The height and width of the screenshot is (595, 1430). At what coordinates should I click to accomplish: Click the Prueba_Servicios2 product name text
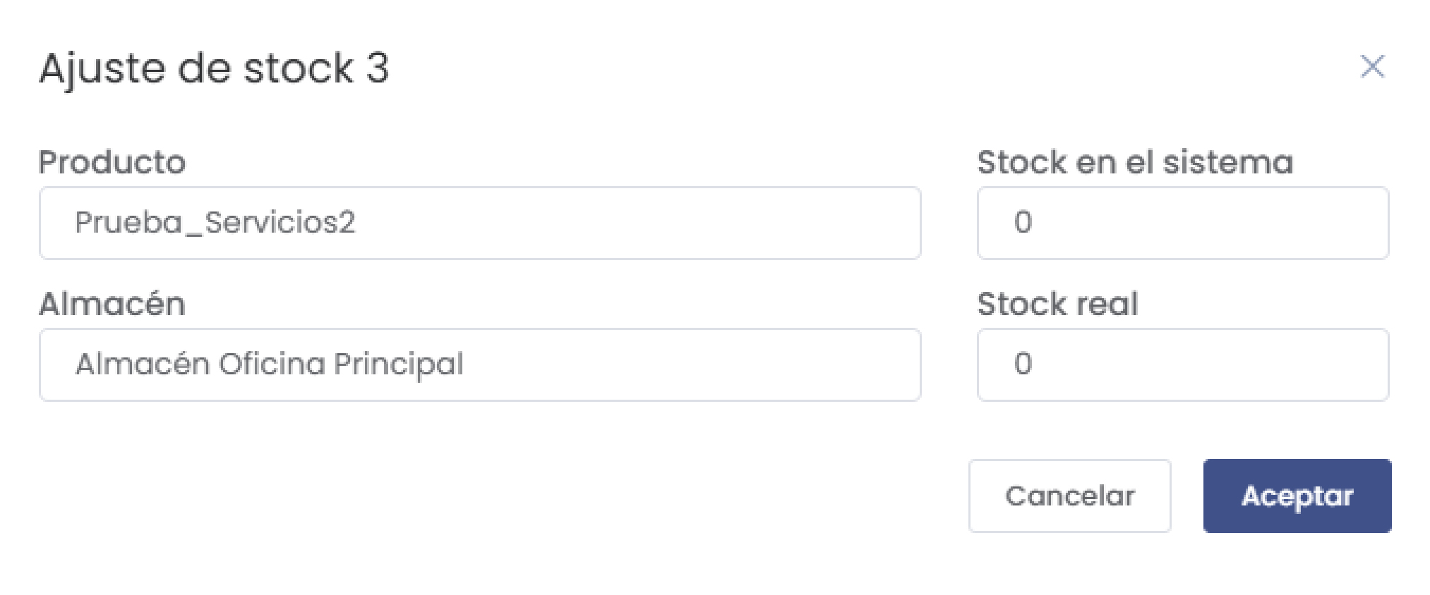click(215, 223)
